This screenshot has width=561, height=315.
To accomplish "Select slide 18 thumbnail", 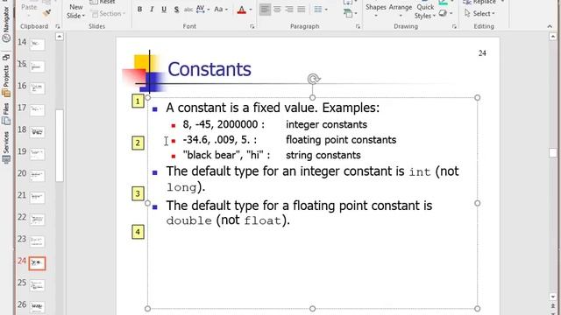I will click(x=37, y=132).
